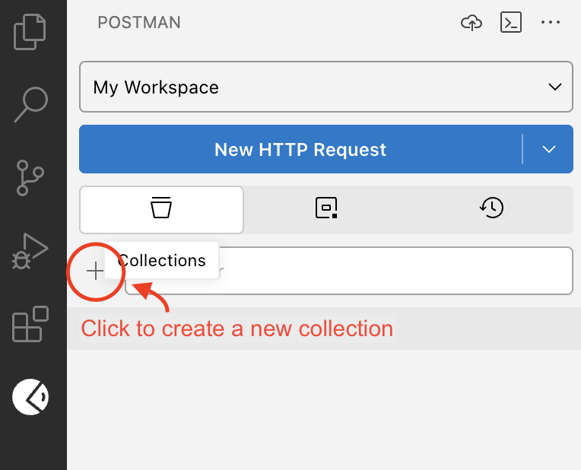Open the Explorer view in the activity bar
The height and width of the screenshot is (470, 581).
point(30,32)
